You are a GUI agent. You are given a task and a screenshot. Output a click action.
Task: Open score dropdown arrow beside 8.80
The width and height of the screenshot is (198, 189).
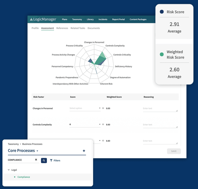click(x=100, y=141)
